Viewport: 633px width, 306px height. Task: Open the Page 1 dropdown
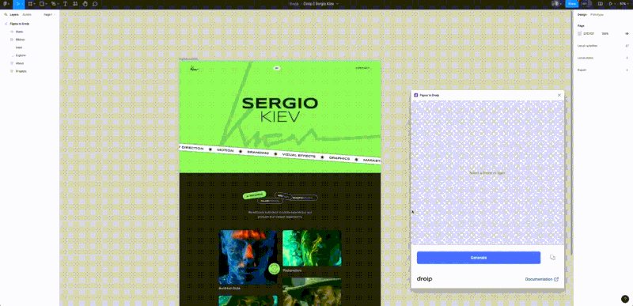tap(50, 14)
